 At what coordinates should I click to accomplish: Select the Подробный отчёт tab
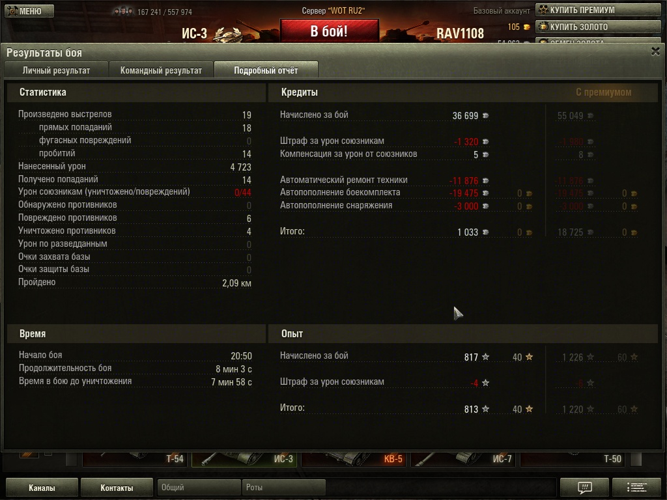tap(266, 70)
